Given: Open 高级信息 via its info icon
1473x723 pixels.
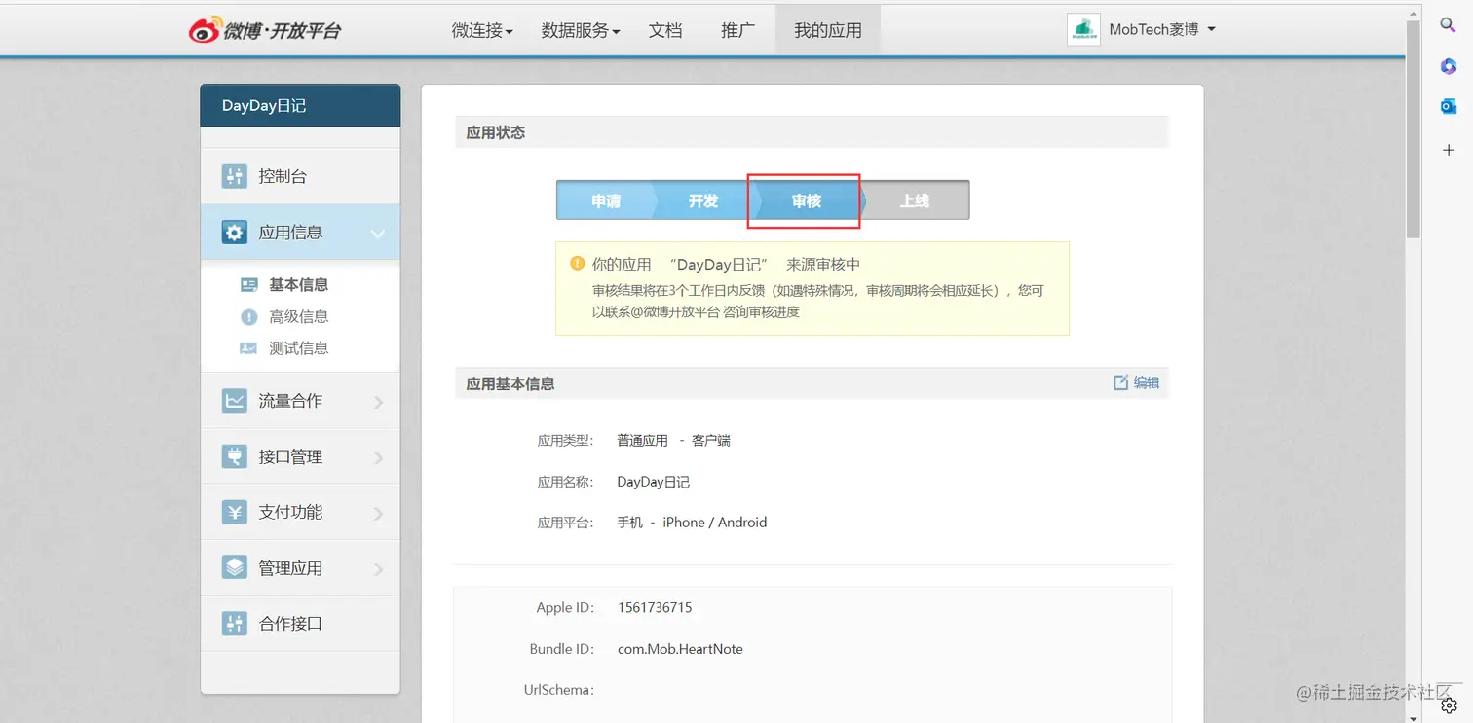Looking at the screenshot, I should [248, 315].
